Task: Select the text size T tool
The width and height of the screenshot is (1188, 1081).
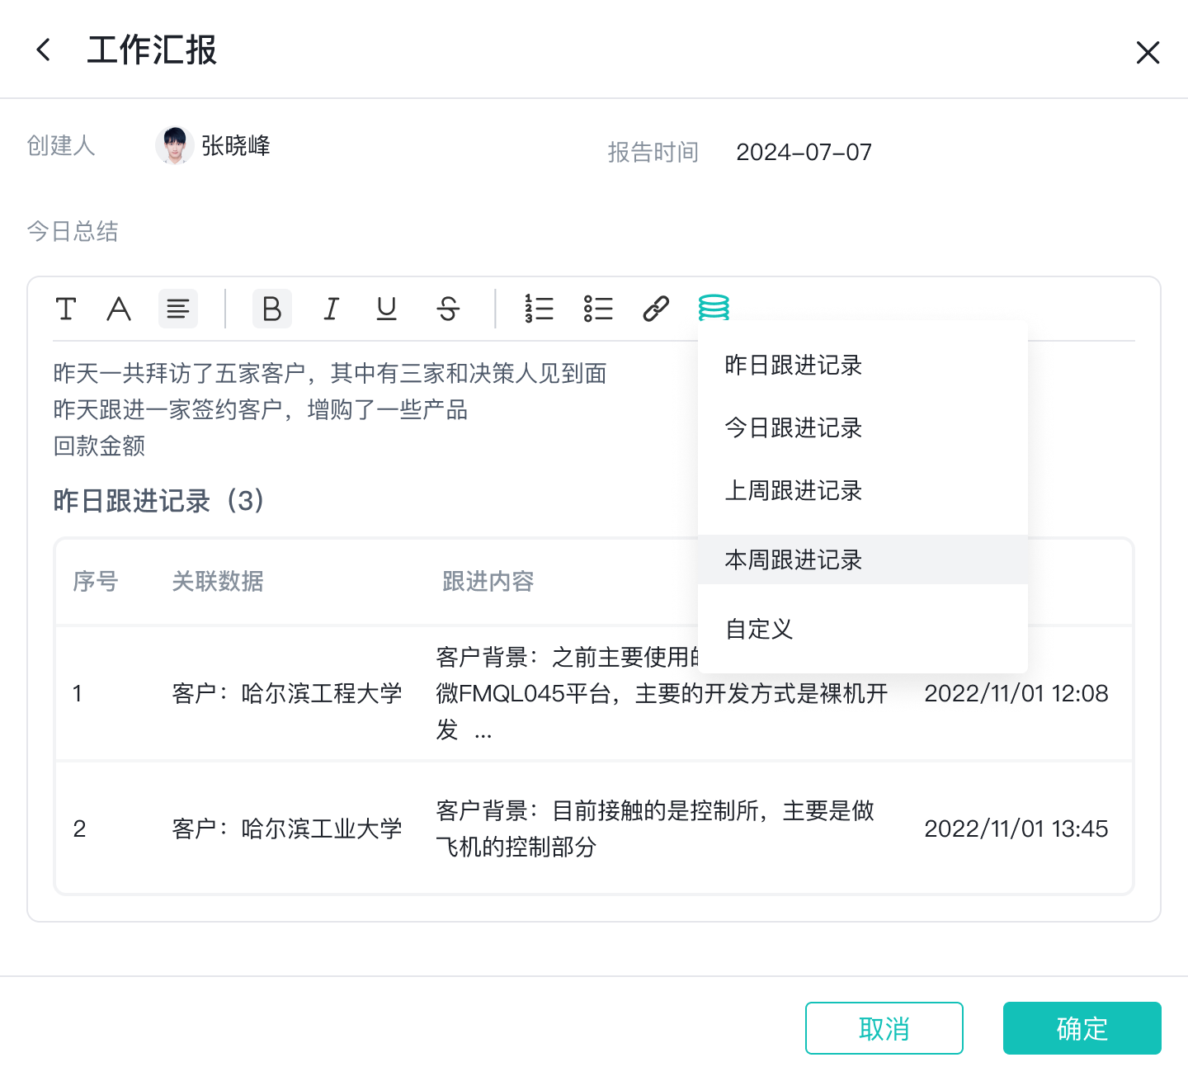Action: 66,309
